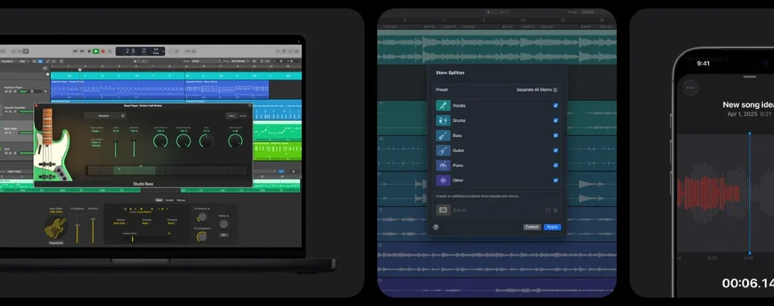This screenshot has height=306, width=774.
Task: Open the three-dot menu on the phone
Action: pos(690,88)
